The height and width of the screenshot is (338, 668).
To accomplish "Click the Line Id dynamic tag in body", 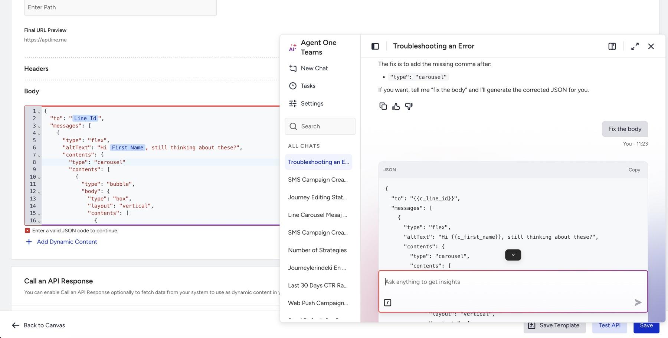I will click(85, 118).
